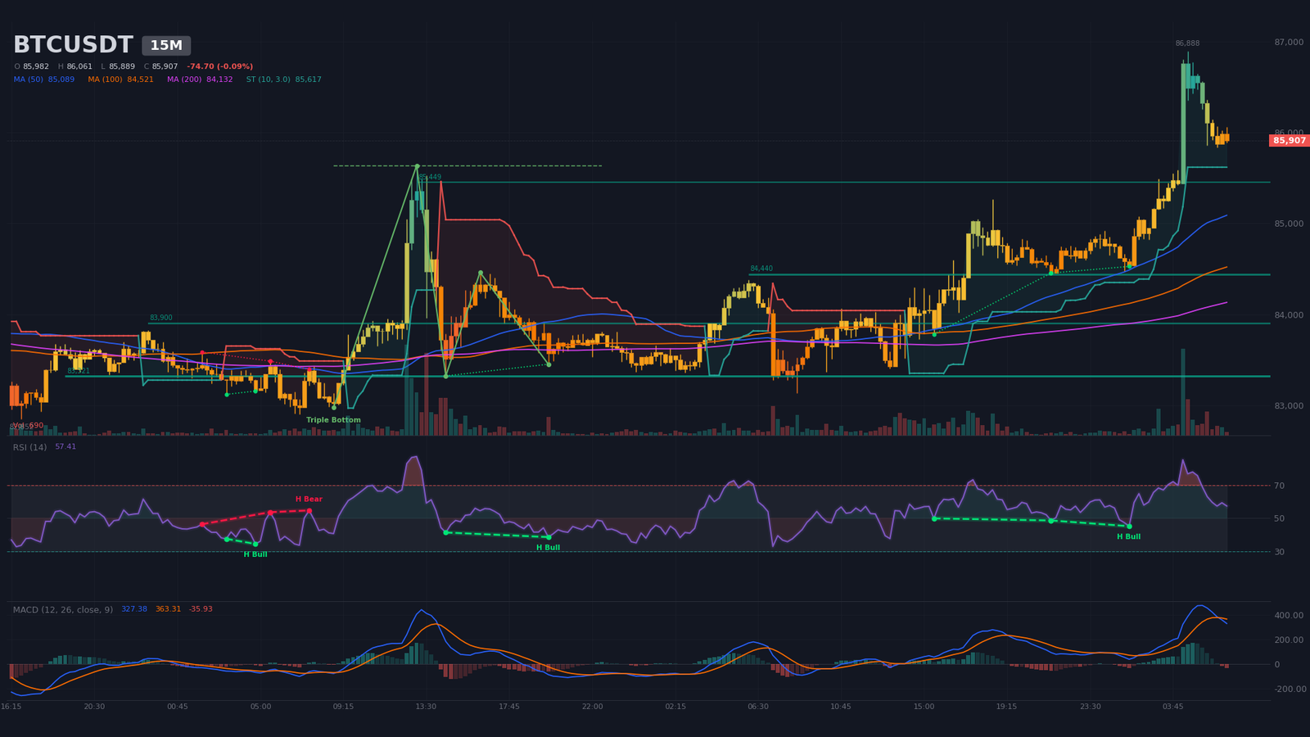Click the Triple Bottom pattern label

pyautogui.click(x=333, y=420)
